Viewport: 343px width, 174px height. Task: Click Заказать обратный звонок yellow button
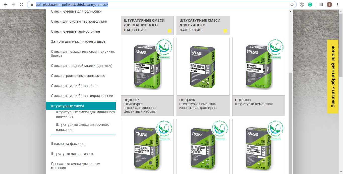[333, 76]
